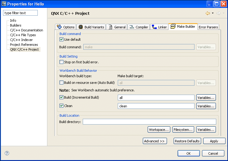The width and height of the screenshot is (228, 161).
Task: Select Builders in the properties tree
Action: 16,25
